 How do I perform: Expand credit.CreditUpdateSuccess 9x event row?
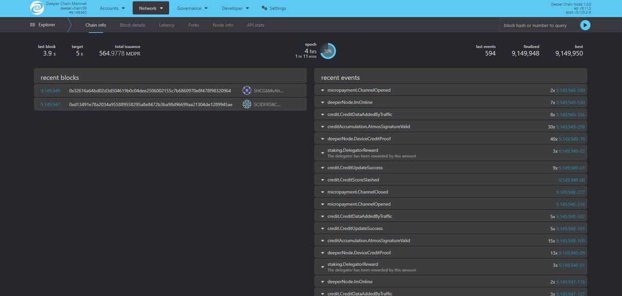tap(450, 168)
